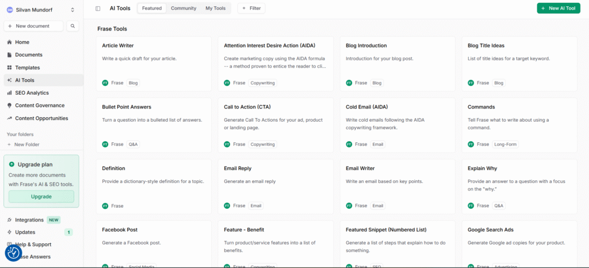The image size is (589, 268).
Task: Click the search magnifier icon
Action: [x=73, y=26]
